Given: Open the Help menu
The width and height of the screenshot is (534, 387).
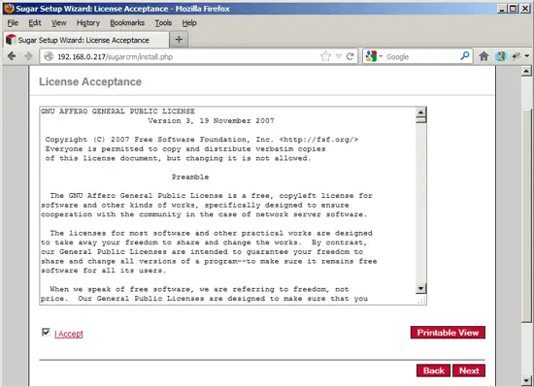Looking at the screenshot, I should point(189,22).
